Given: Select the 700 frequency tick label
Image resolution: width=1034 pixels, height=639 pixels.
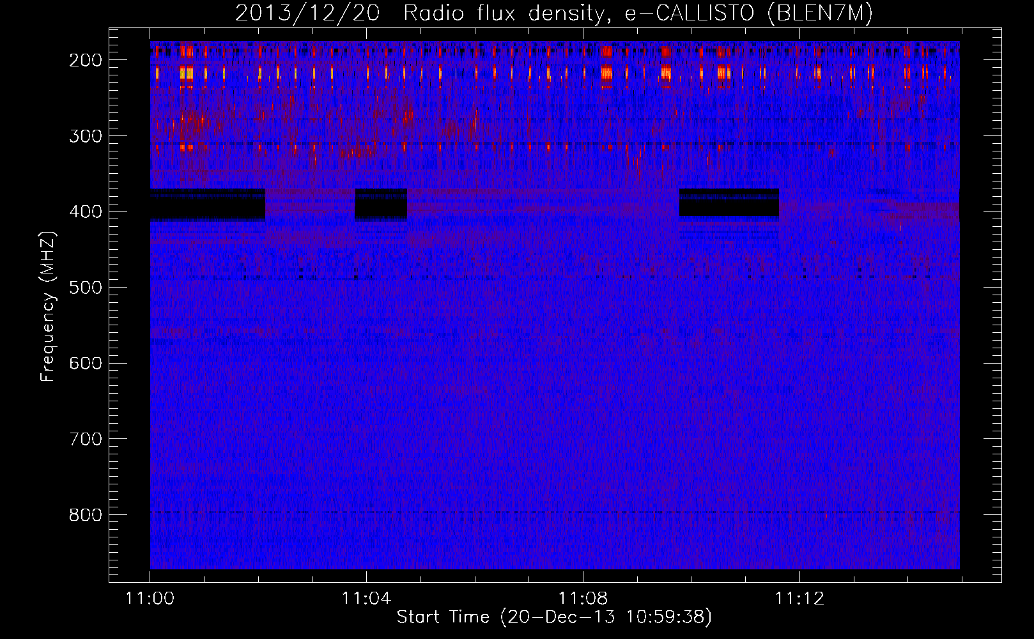Looking at the screenshot, I should pos(86,439).
